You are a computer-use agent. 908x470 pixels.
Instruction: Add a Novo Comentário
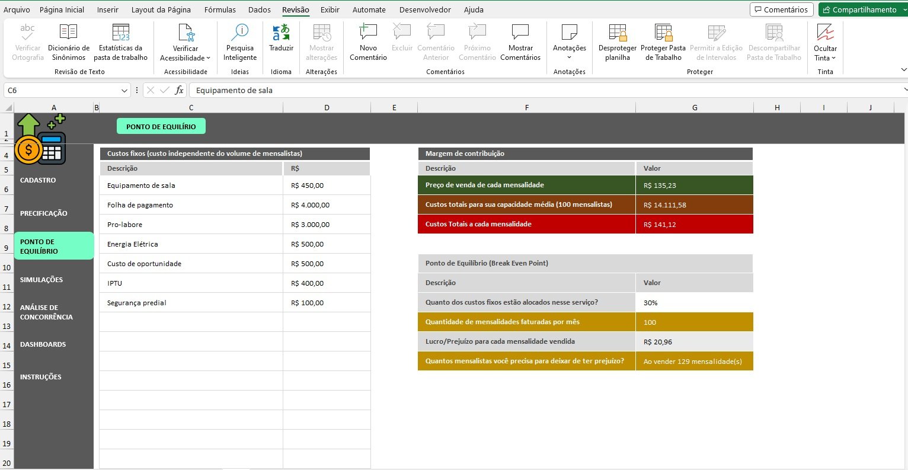(368, 33)
